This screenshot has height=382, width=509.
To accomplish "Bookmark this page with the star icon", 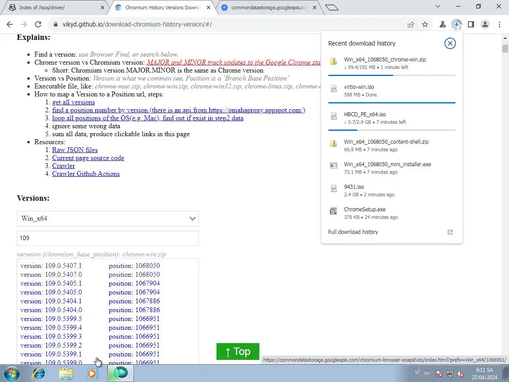I will coord(425,24).
